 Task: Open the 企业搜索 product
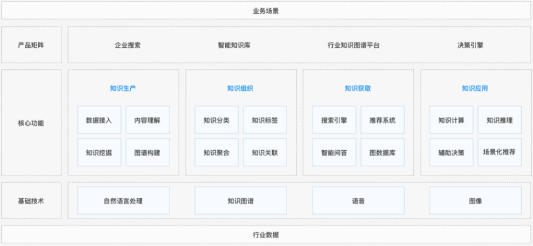(128, 45)
